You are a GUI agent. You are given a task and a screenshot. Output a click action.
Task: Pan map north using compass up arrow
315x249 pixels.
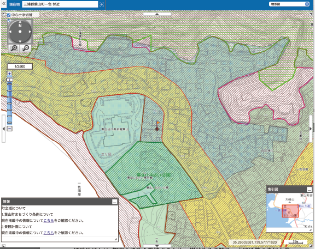pos(20,22)
